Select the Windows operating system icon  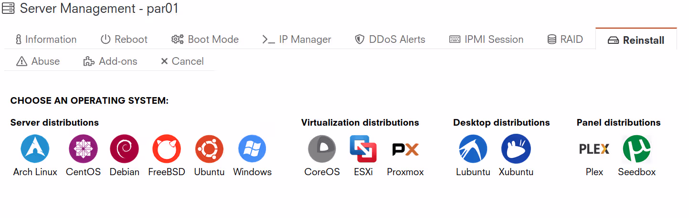pyautogui.click(x=252, y=149)
